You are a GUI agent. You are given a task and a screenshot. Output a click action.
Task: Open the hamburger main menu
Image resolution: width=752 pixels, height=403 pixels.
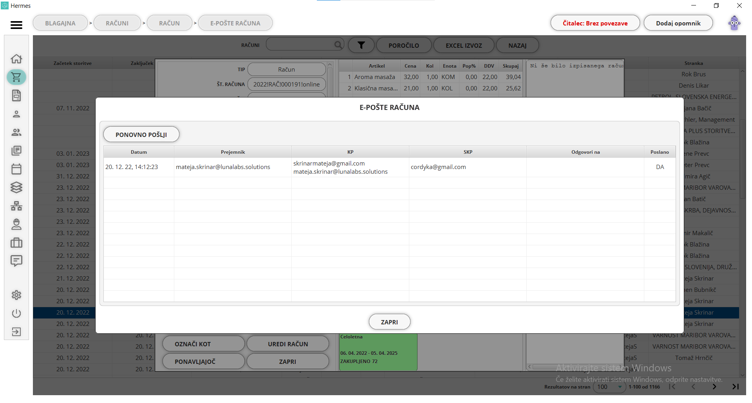click(16, 25)
